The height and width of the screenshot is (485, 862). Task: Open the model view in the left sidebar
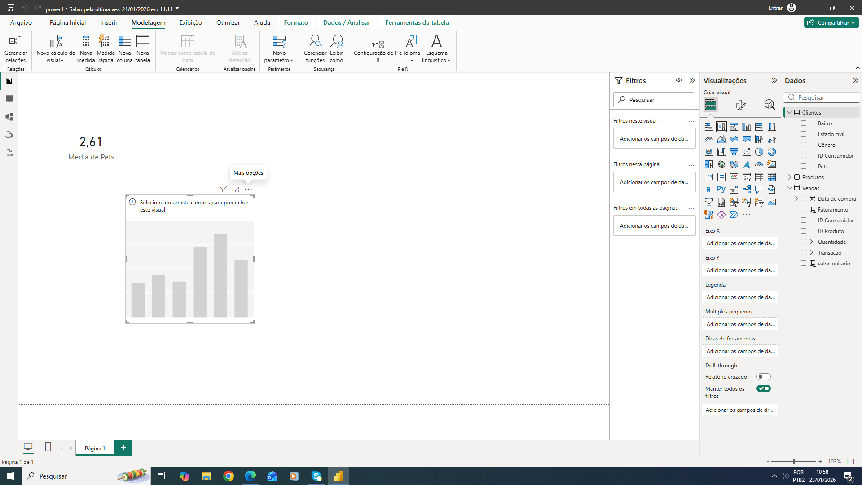(9, 117)
